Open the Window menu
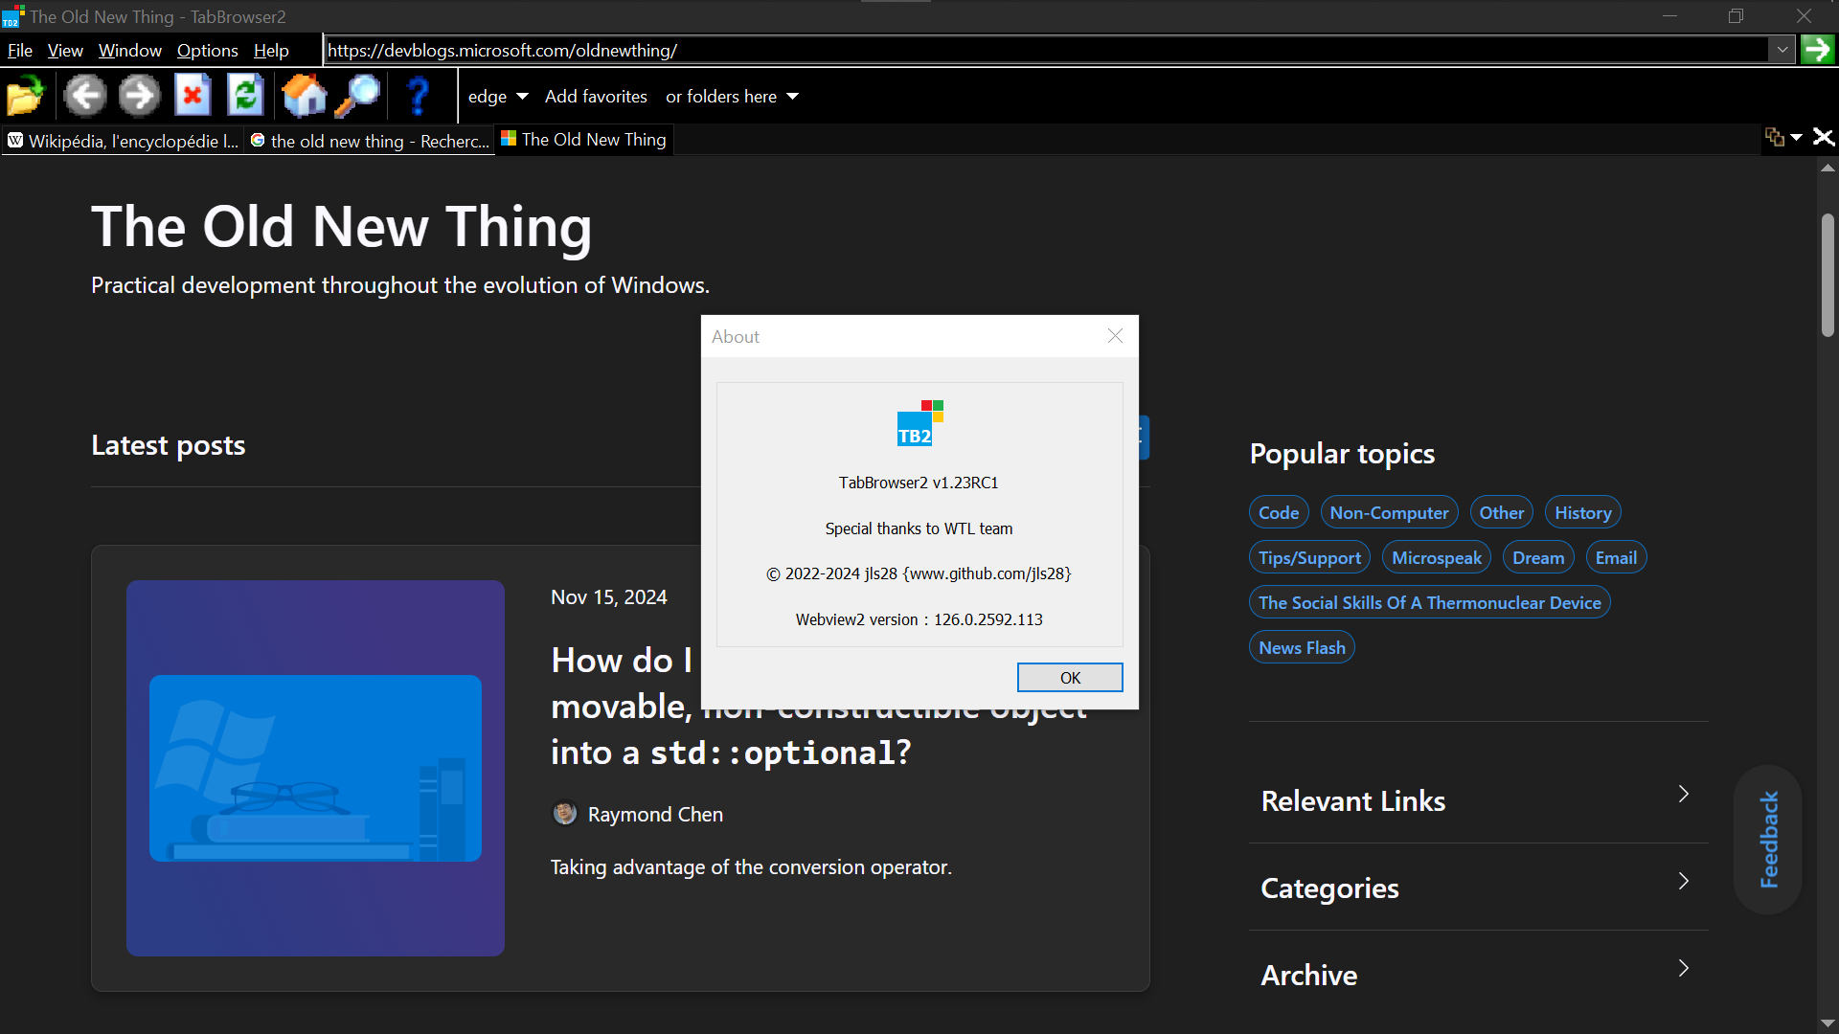This screenshot has height=1034, width=1839. click(129, 51)
